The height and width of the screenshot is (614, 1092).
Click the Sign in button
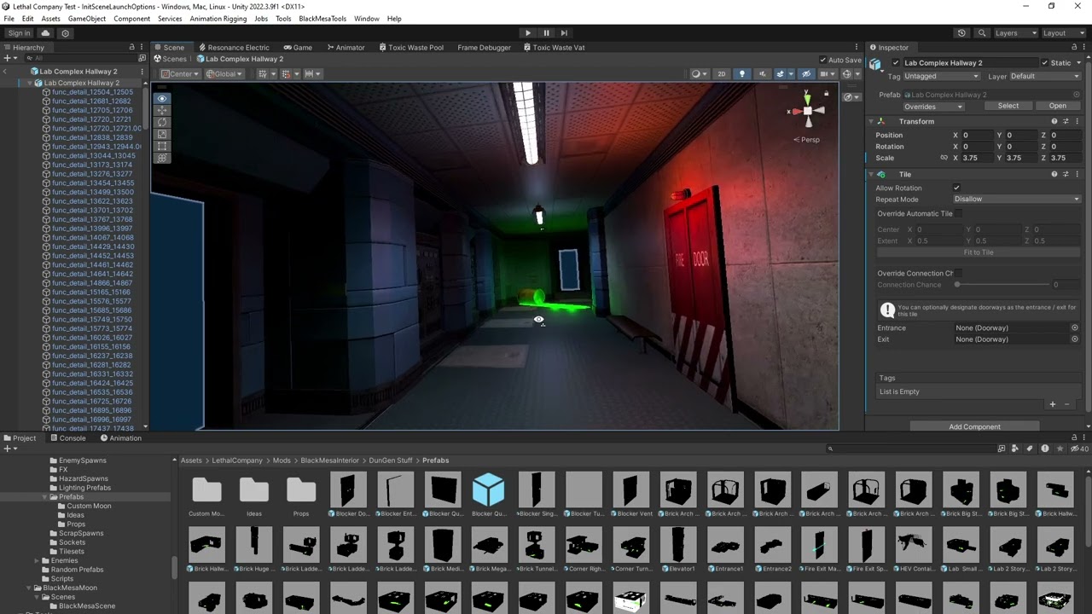[19, 33]
